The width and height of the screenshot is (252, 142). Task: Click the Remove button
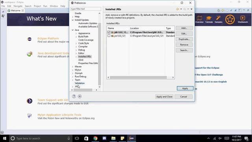point(184,45)
